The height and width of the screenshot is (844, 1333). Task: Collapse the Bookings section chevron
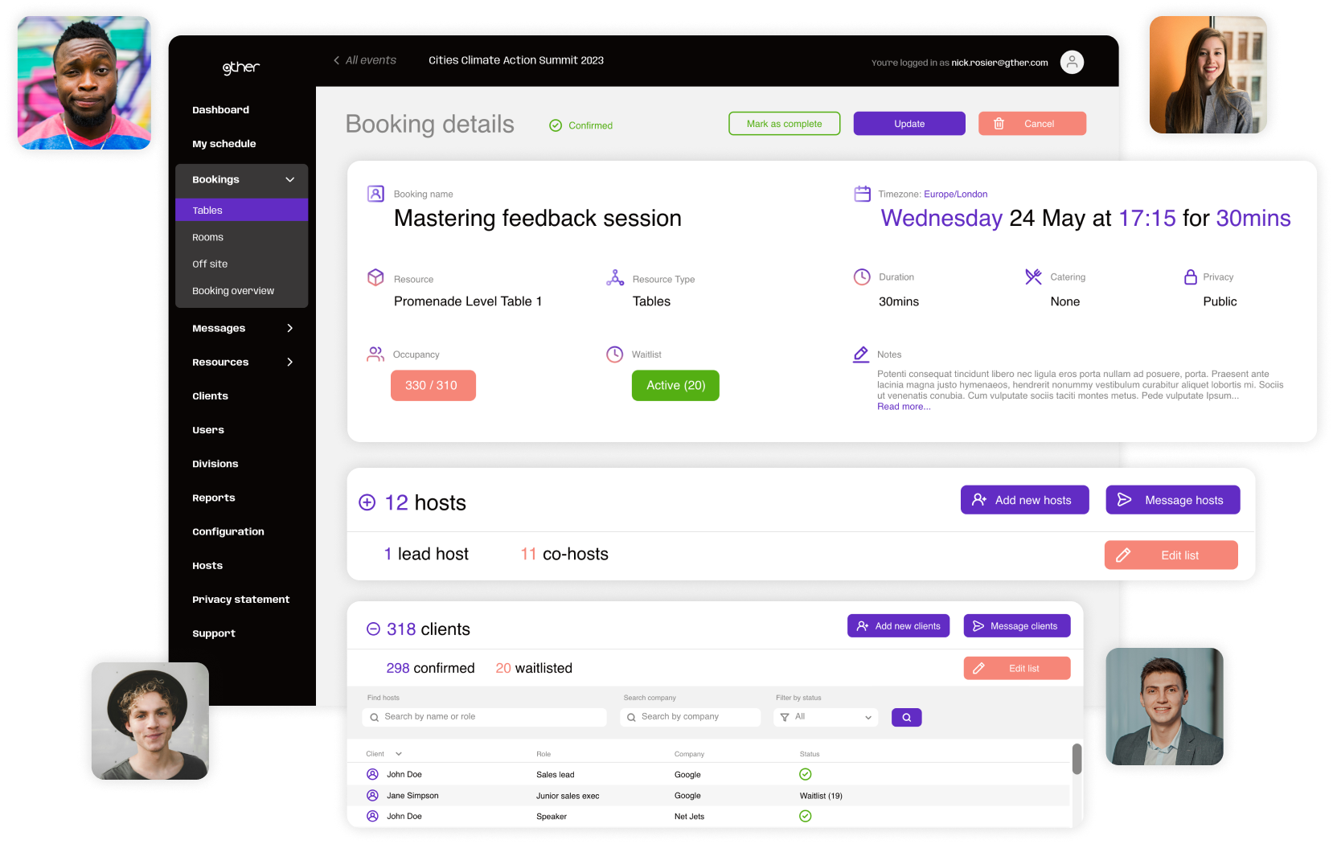pos(290,180)
